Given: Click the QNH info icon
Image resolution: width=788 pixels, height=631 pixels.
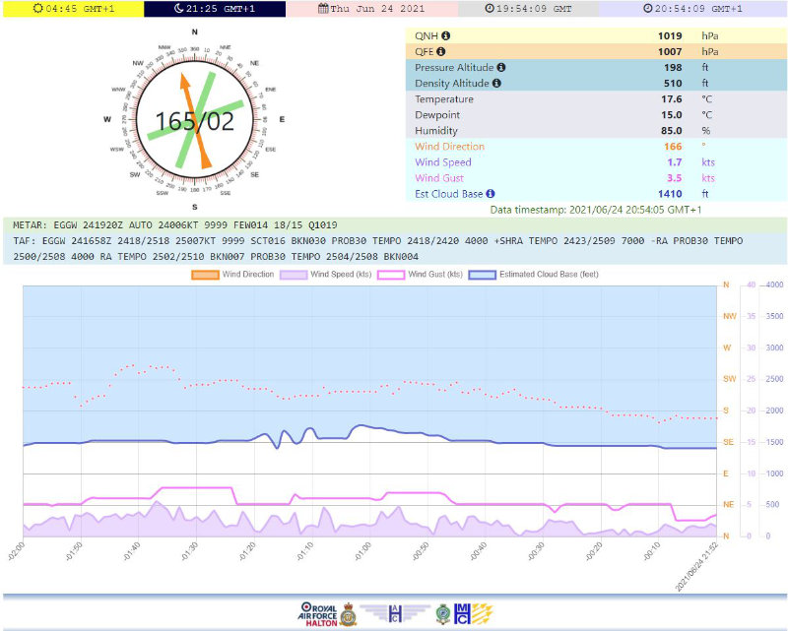Looking at the screenshot, I should [x=446, y=35].
